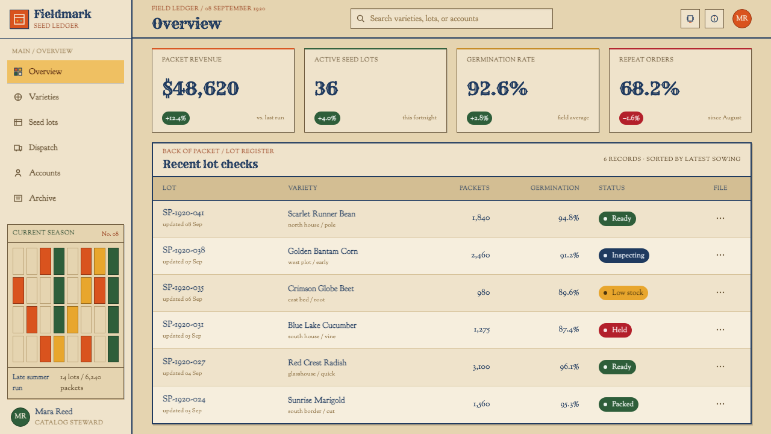Screen dimensions: 771x434
Task: Click the Ready status of Scarlet Runner Bean
Action: tap(617, 219)
